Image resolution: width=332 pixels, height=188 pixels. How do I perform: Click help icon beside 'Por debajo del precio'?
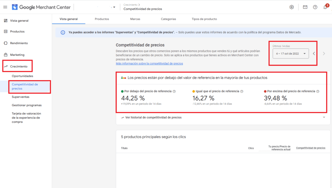click(174, 91)
